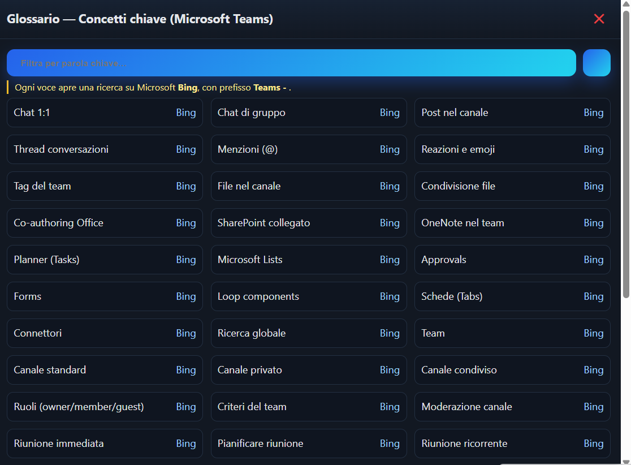This screenshot has width=631, height=465.
Task: Open Bing link for Criteri del team
Action: (390, 407)
